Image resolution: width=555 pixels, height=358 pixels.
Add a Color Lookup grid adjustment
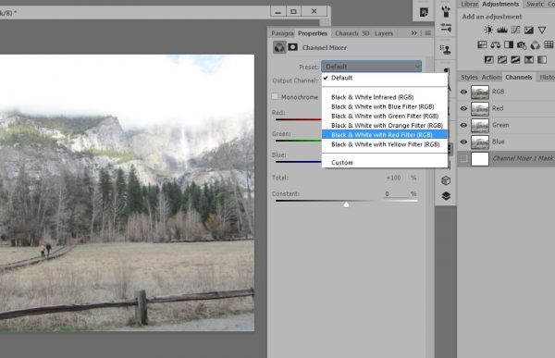(549, 45)
